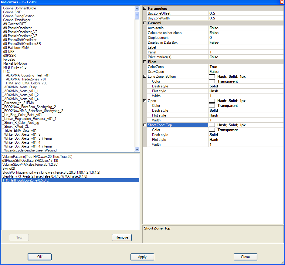Click the empty Label value field
The image size is (285, 265).
pos(246,47)
